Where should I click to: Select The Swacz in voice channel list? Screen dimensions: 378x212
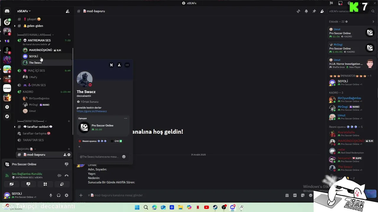35,63
